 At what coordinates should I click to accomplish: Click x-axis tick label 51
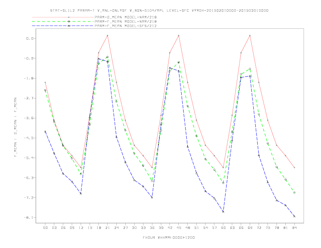click(197, 228)
